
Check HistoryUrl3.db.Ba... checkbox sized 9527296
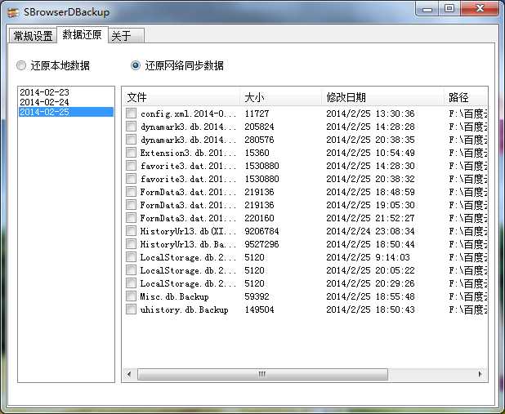coord(131,243)
